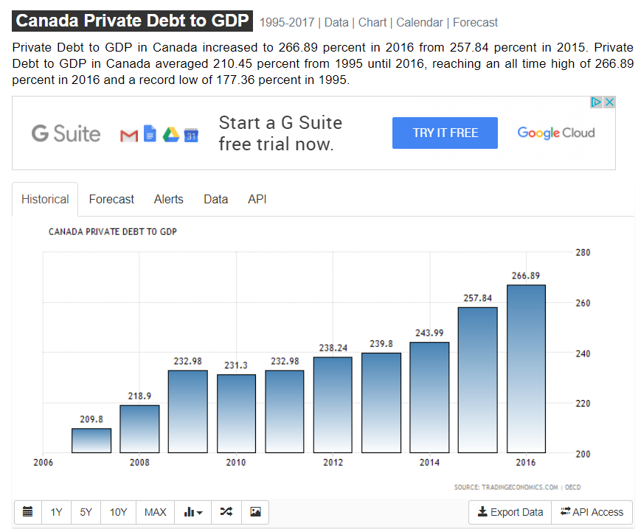Click the compare indicators shuffle icon
638x529 pixels.
(x=226, y=512)
